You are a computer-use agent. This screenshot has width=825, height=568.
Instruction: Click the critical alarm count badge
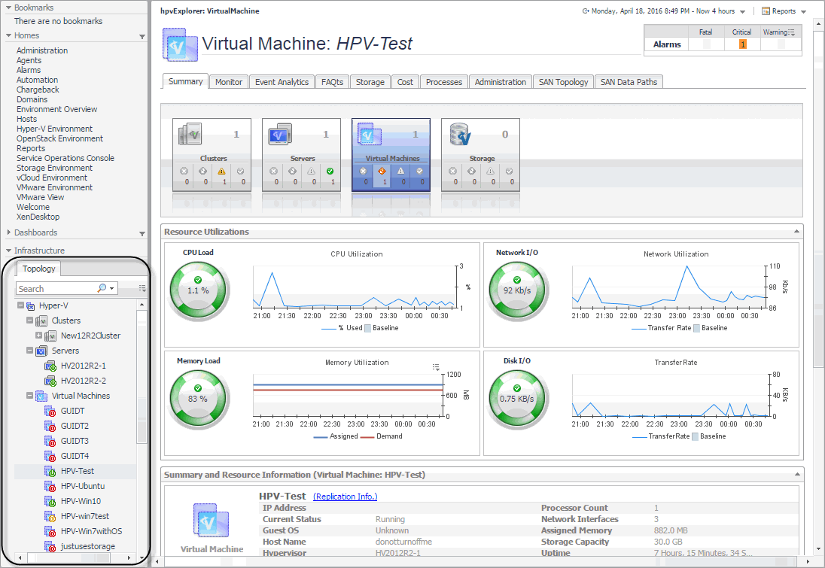[742, 44]
